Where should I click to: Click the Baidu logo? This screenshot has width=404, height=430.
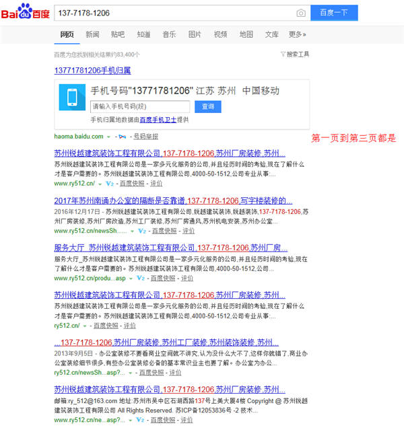point(25,12)
